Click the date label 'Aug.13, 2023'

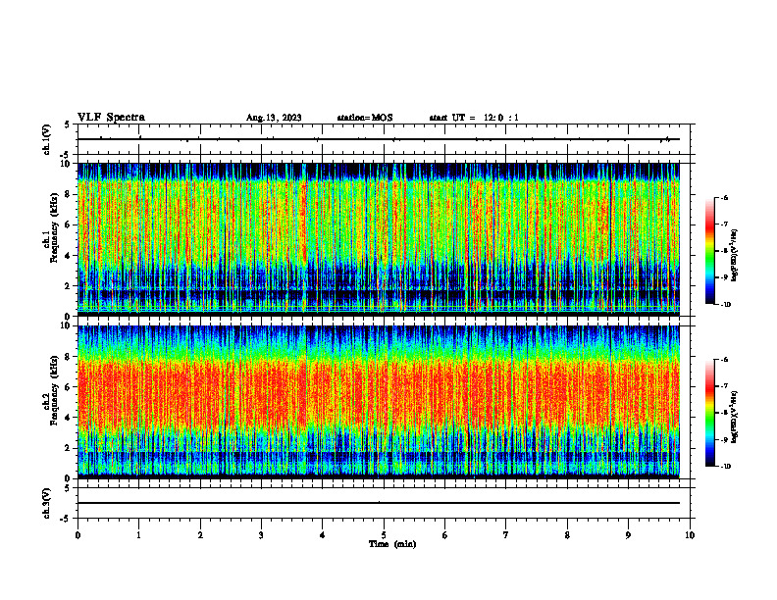[274, 118]
